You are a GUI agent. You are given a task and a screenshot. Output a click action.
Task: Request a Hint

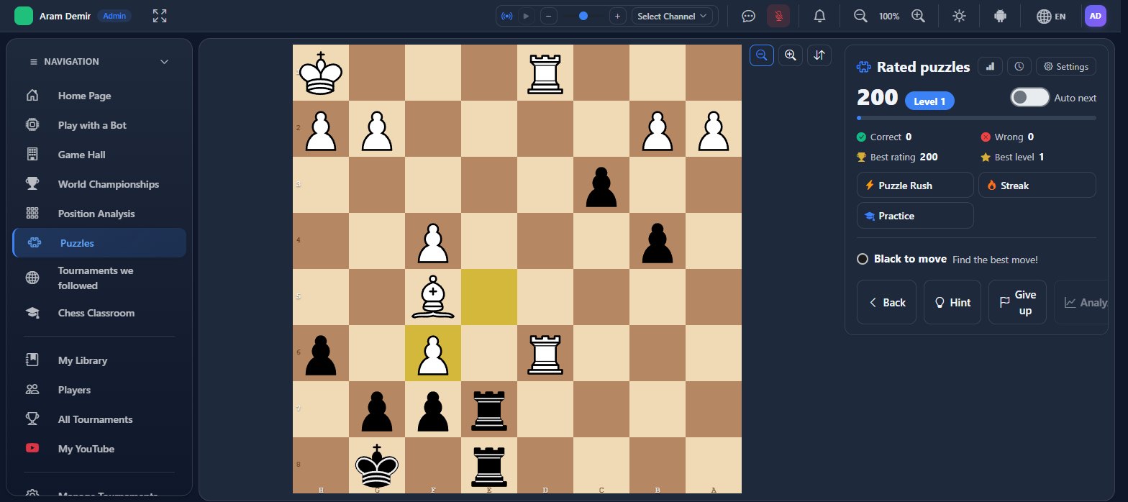point(952,302)
